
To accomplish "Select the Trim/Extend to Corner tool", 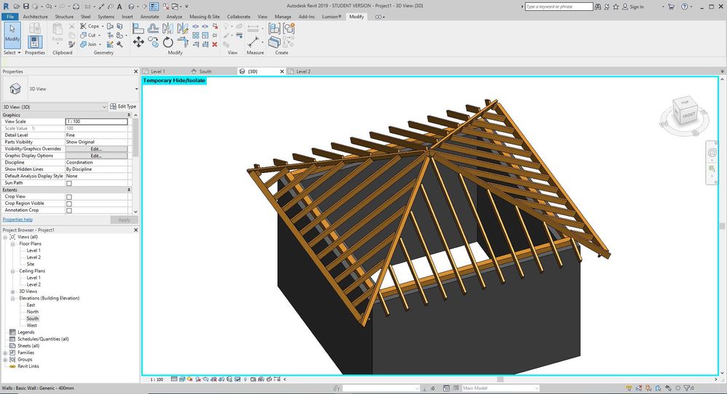I will [x=183, y=43].
